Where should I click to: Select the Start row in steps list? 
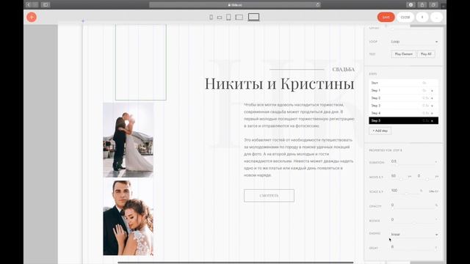tap(403, 83)
